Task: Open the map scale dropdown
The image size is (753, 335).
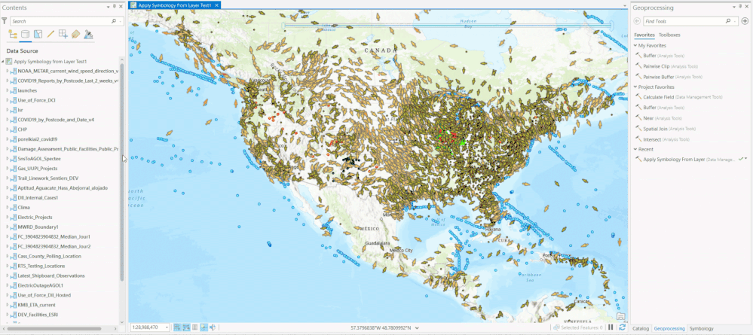Action: pos(167,327)
